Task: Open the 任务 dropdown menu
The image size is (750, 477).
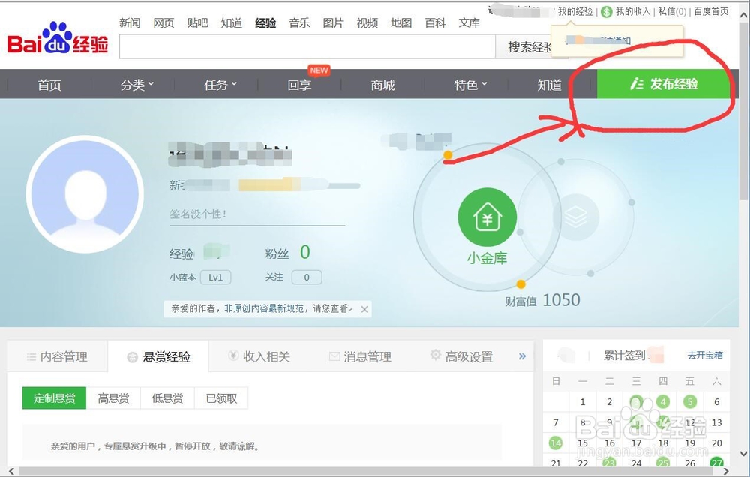Action: coord(220,85)
